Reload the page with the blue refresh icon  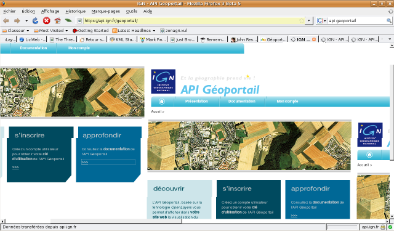click(36, 20)
